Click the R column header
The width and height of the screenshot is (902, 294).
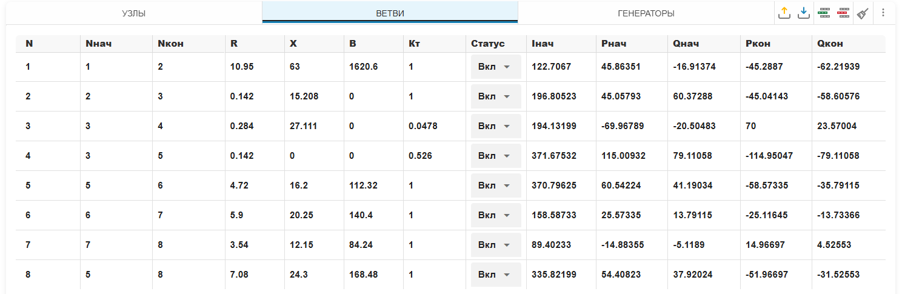[x=234, y=44]
